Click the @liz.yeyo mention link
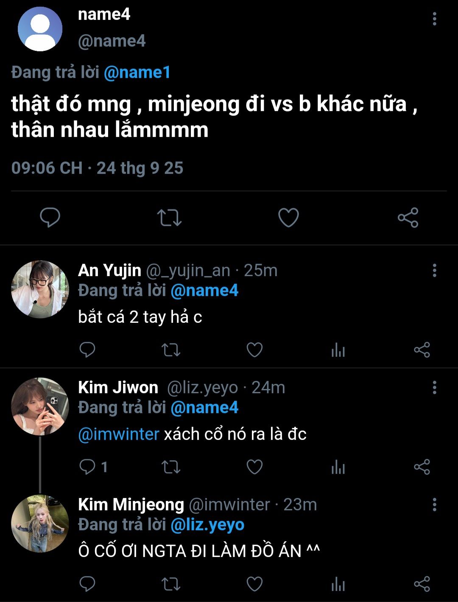 [x=207, y=525]
